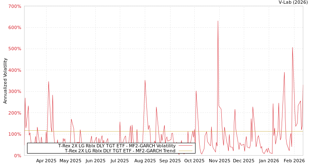The image size is (312, 166).
Task: Click the Feb 2026 x-axis label
Action: coord(294,161)
